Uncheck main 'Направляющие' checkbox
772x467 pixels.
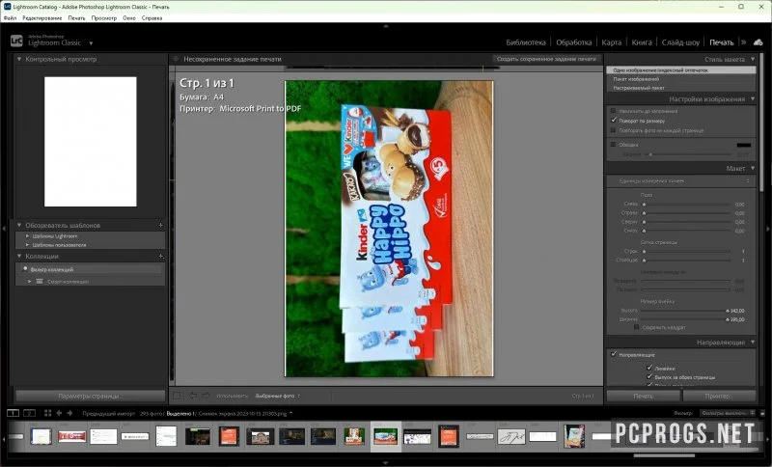coord(614,354)
